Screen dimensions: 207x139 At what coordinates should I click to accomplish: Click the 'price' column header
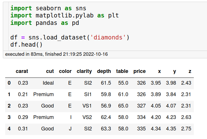pos(139,71)
